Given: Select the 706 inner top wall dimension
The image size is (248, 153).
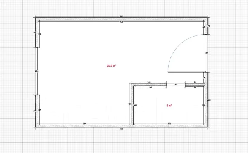Looking at the screenshot, I should [121, 22].
